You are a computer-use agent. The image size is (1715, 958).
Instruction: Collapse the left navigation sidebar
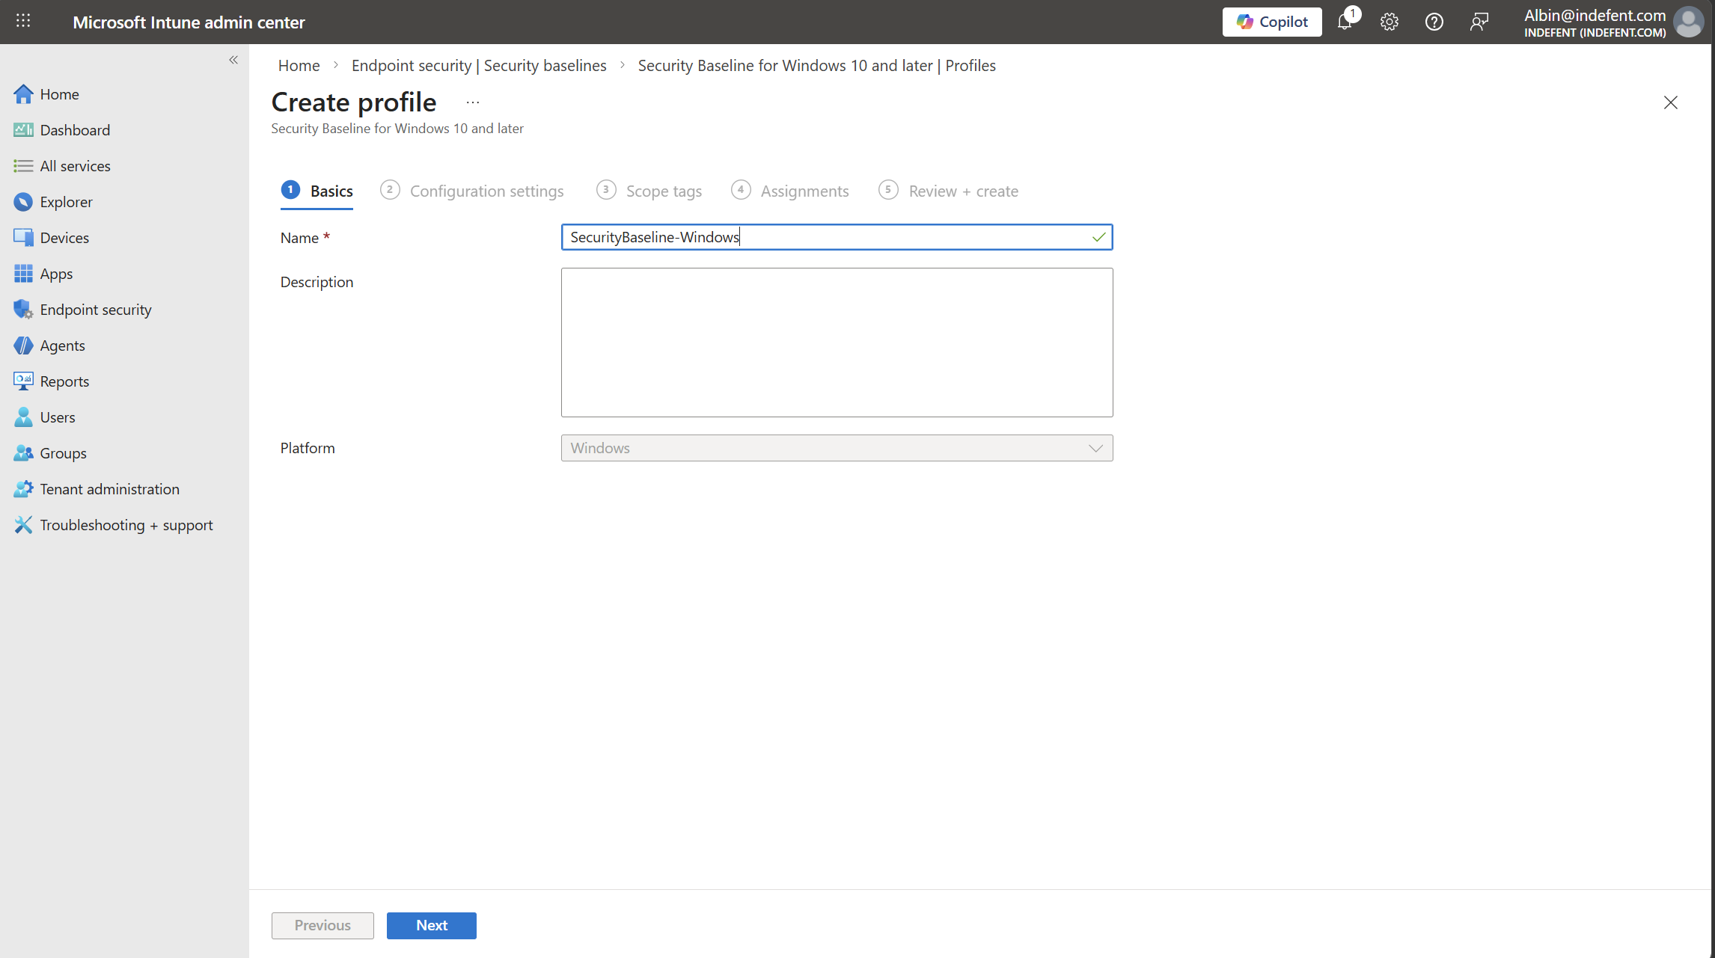[233, 60]
